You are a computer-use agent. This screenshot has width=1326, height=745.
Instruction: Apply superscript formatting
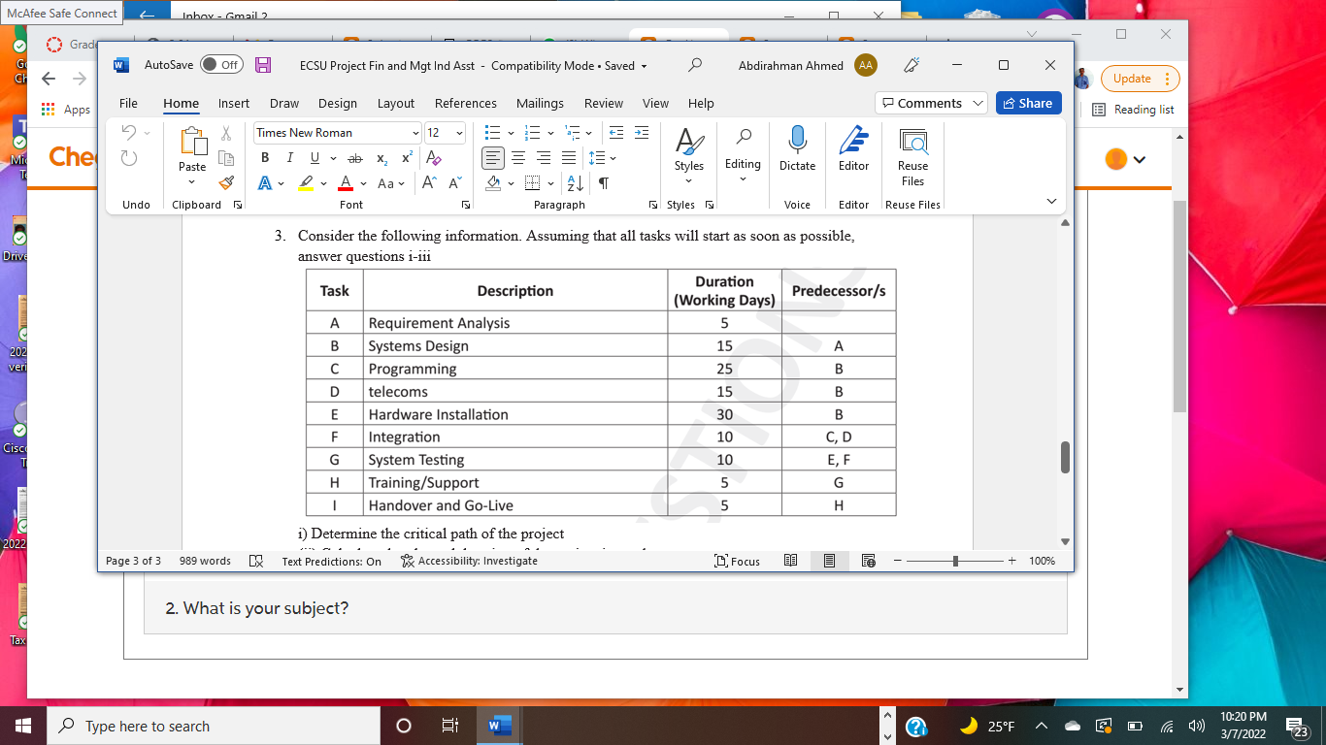(x=407, y=158)
